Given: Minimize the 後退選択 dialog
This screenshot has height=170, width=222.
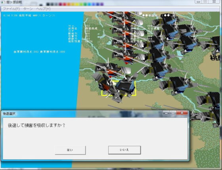Looking at the screenshot, I should click(166, 113).
